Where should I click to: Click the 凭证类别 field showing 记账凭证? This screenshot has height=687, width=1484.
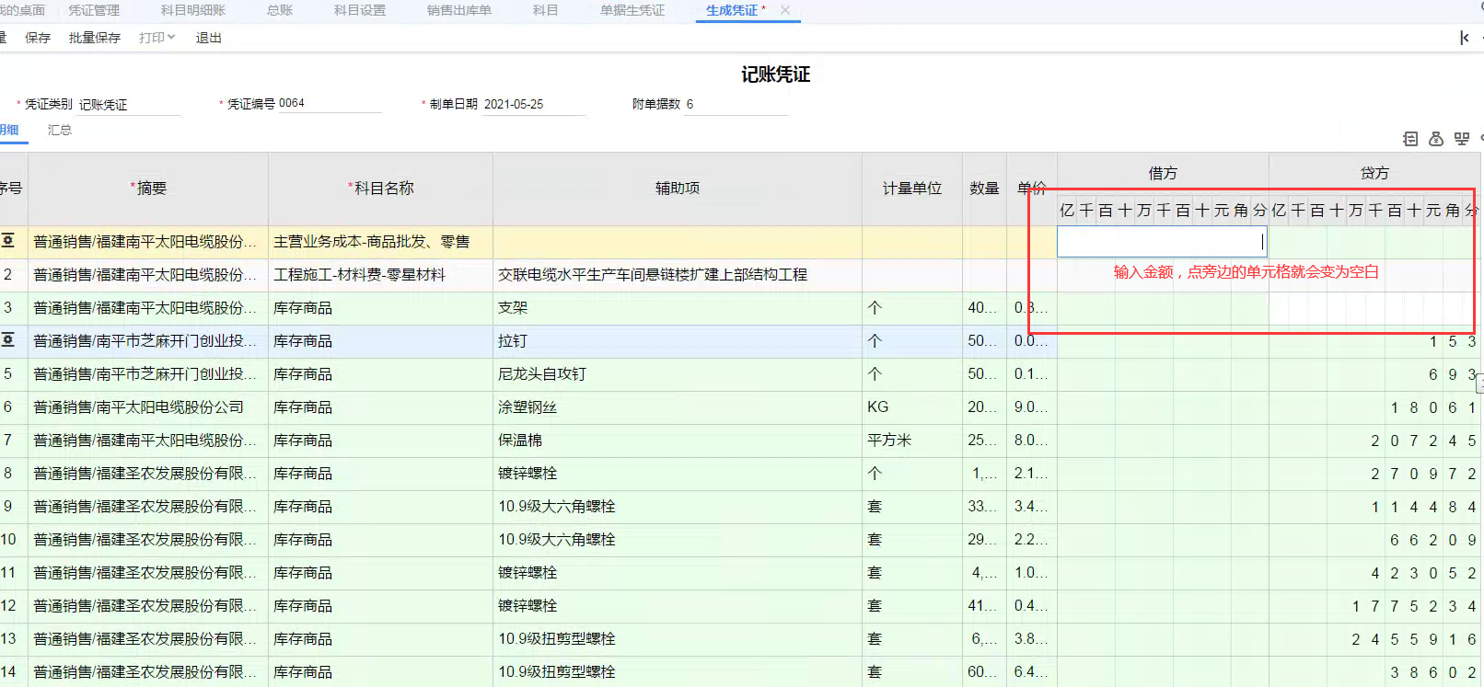(x=129, y=105)
